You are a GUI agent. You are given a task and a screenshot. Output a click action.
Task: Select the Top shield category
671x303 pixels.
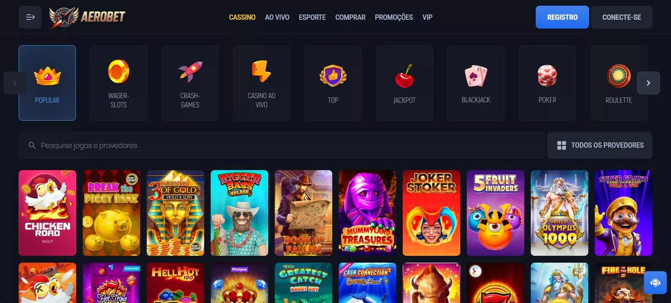tap(333, 83)
